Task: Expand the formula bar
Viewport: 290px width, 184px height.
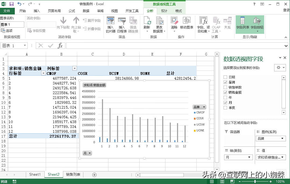Action: click(x=286, y=46)
